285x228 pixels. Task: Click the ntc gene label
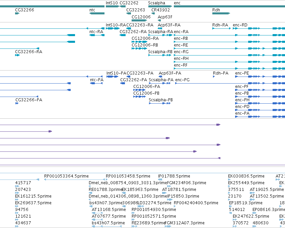92,10
